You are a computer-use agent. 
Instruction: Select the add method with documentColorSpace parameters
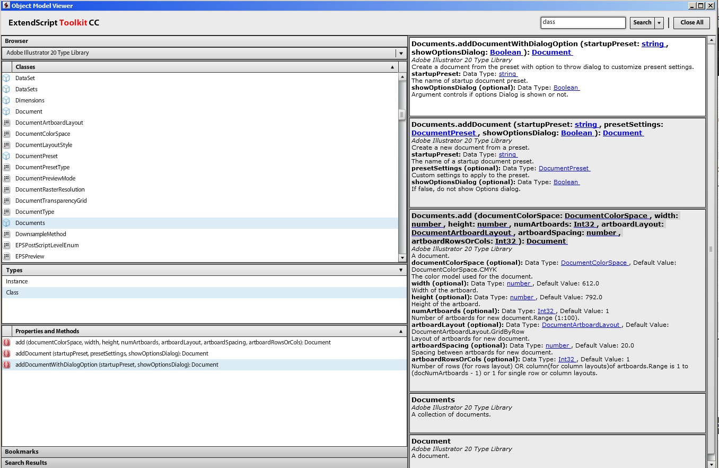point(204,342)
